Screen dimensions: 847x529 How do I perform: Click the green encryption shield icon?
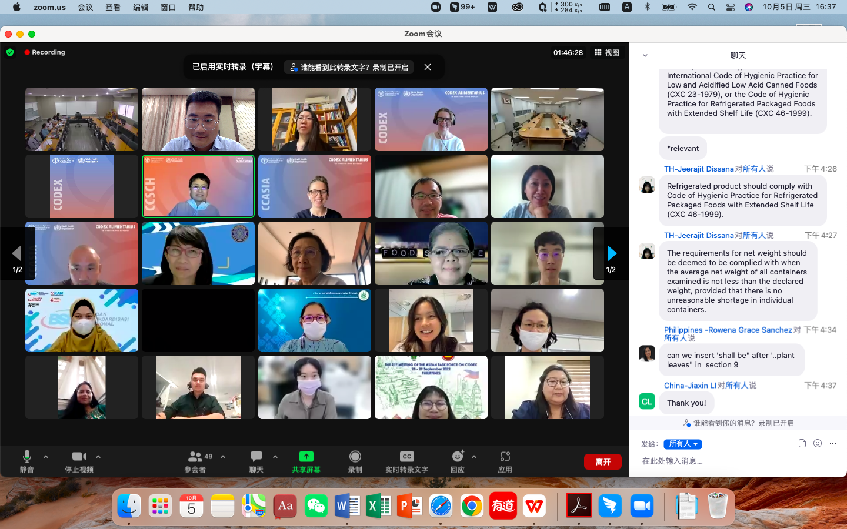pos(10,52)
